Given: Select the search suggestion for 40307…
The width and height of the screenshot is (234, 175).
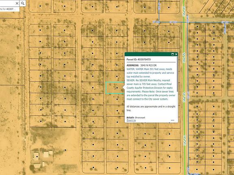Looking at the screenshot, I should click(x=9, y=9).
